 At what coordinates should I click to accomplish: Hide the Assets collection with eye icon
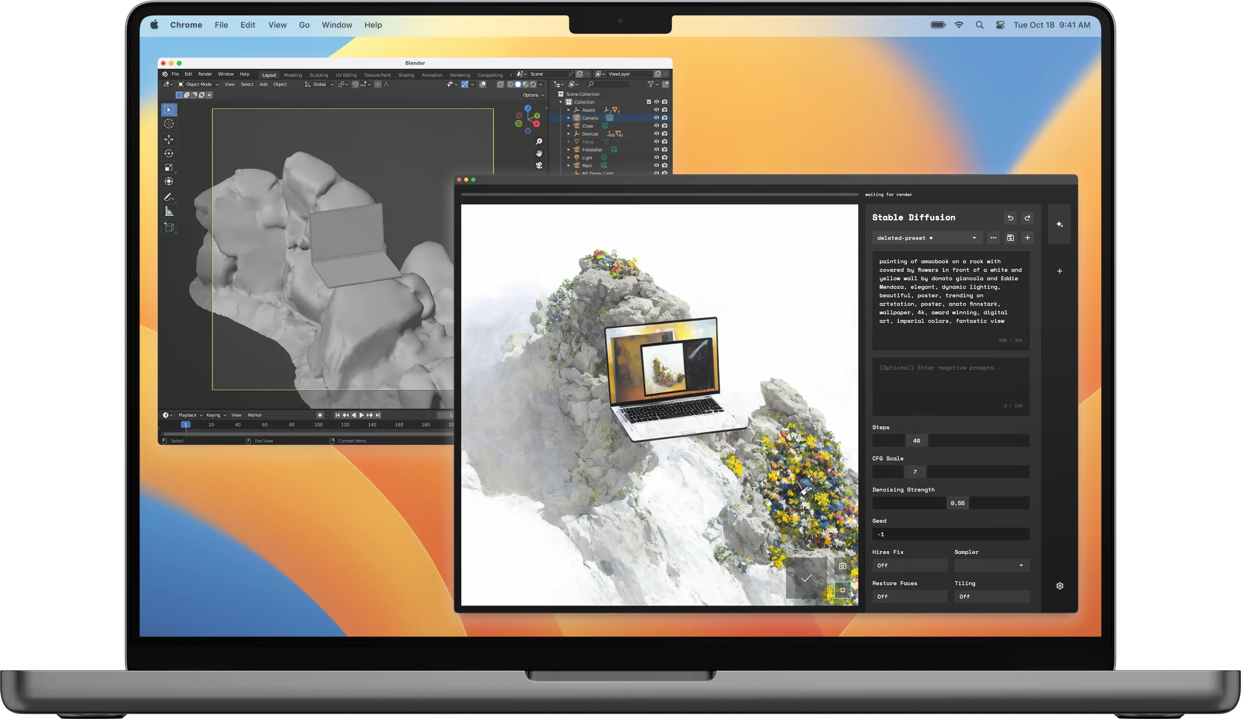point(656,109)
